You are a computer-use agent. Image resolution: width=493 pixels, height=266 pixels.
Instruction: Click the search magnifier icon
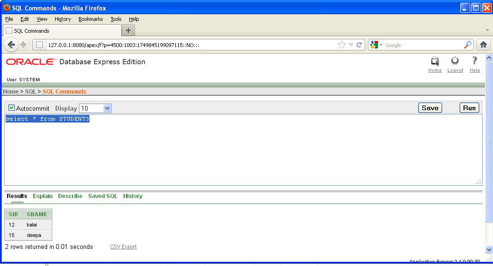coord(468,45)
